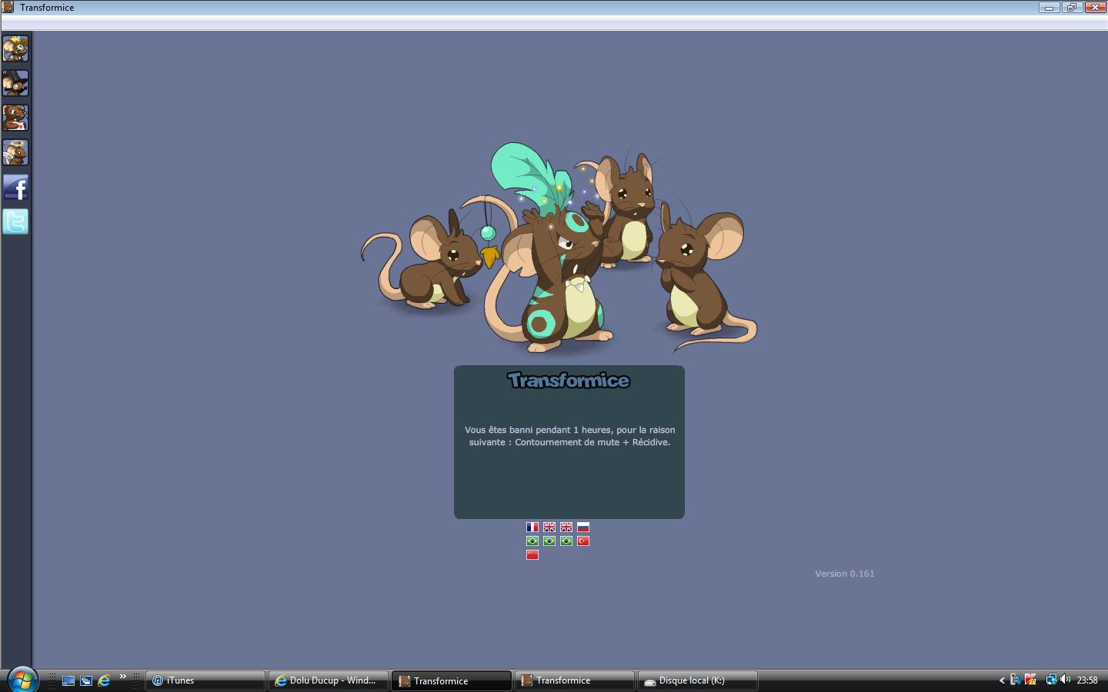Click the phone sync tray icon
Screen dimensions: 1108x692
(x=1016, y=680)
